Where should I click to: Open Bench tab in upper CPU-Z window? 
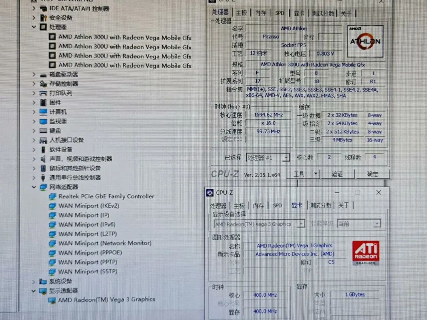323,13
